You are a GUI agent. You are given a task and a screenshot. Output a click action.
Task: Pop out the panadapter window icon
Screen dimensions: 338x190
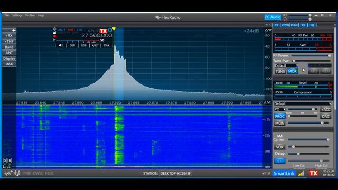coord(266,25)
